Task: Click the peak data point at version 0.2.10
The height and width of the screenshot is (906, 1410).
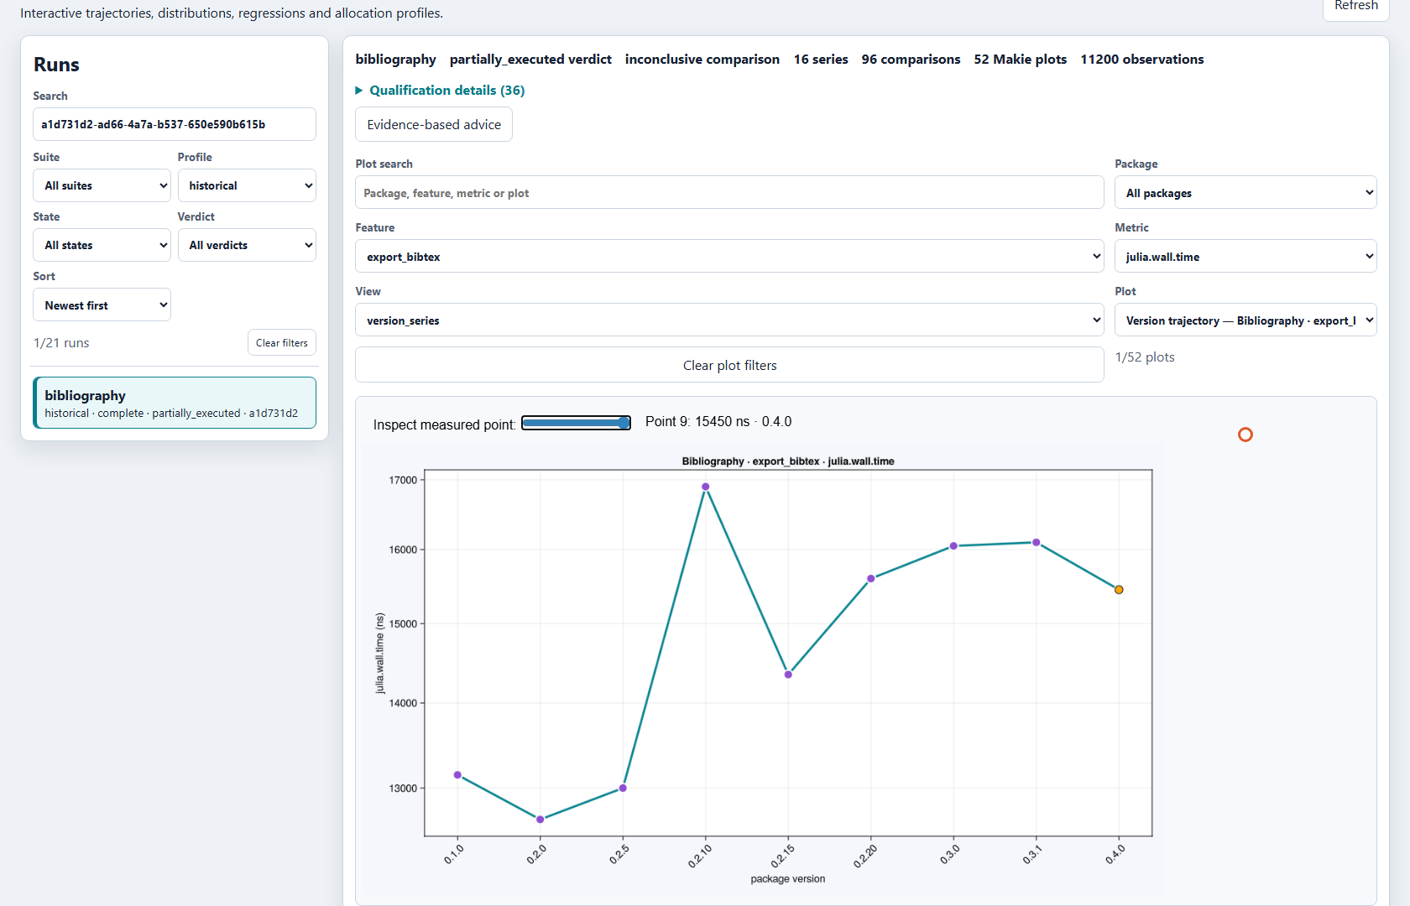Action: 705,487
